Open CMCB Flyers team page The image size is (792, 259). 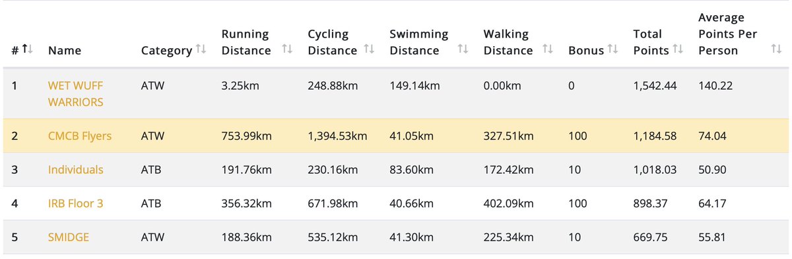(x=80, y=136)
